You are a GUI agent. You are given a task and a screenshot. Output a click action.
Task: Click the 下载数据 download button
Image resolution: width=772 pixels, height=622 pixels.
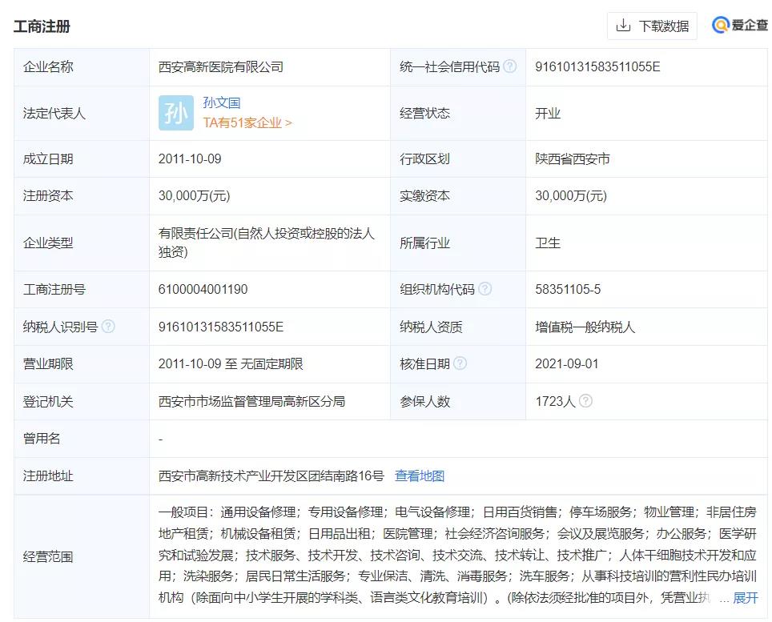pyautogui.click(x=652, y=26)
